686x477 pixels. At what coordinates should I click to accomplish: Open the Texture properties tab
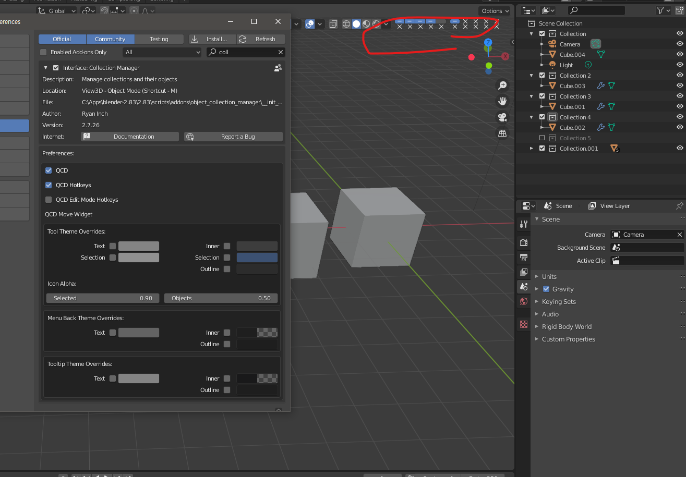tap(524, 324)
